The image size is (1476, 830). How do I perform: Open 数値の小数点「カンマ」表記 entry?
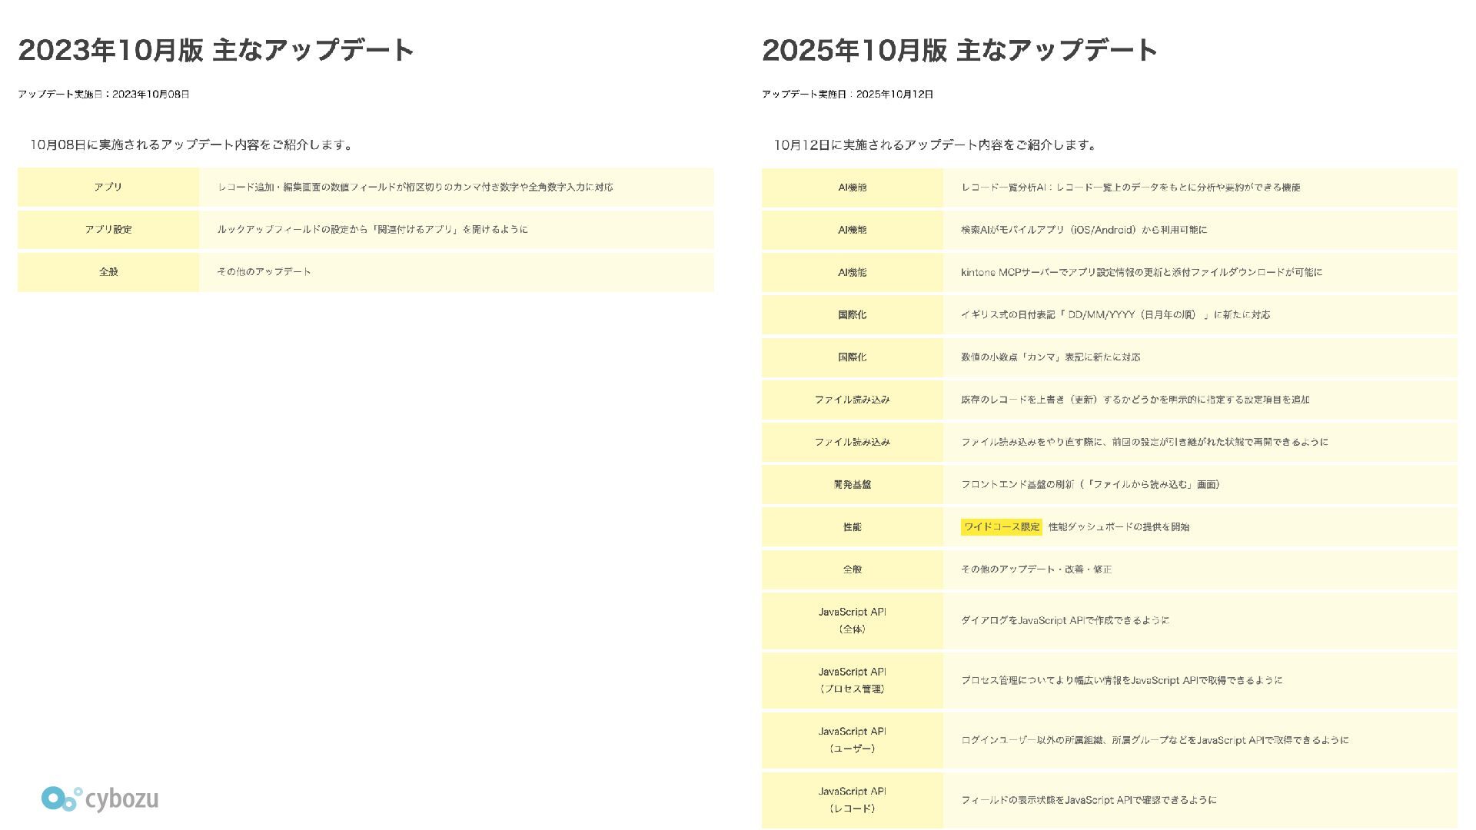[x=1050, y=357]
